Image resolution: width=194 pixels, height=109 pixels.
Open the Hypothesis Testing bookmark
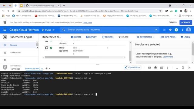pos(45,16)
